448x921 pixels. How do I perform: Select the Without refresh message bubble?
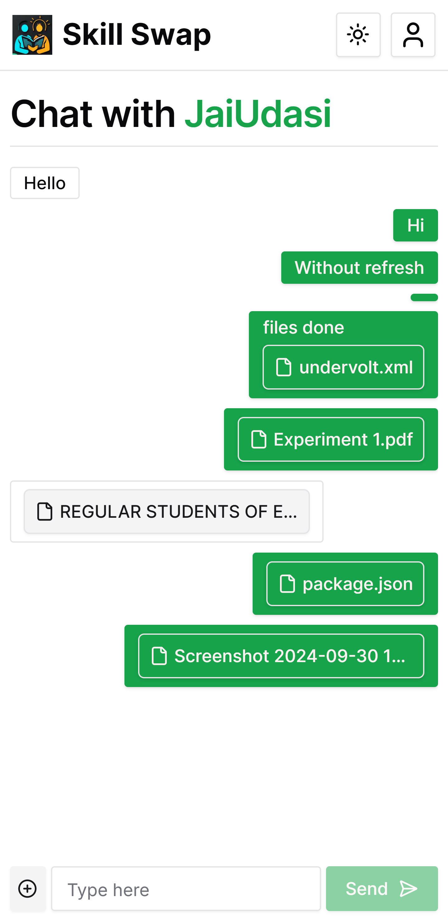point(359,268)
